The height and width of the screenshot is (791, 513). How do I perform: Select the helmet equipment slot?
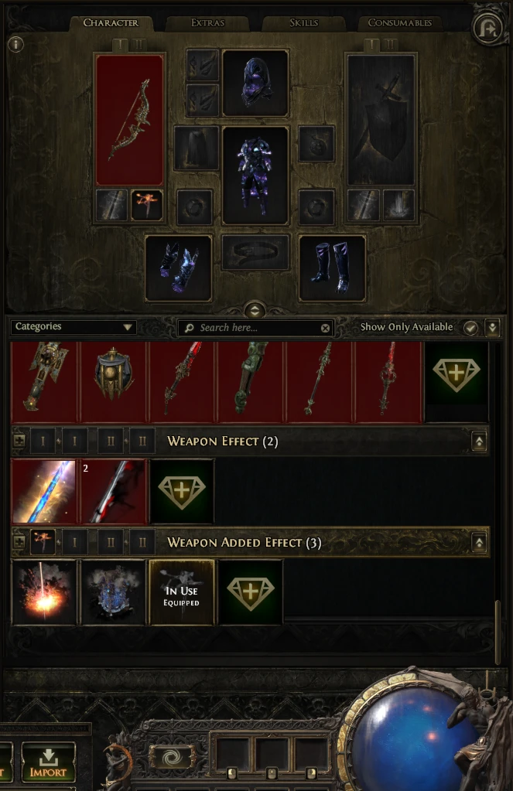pos(255,83)
